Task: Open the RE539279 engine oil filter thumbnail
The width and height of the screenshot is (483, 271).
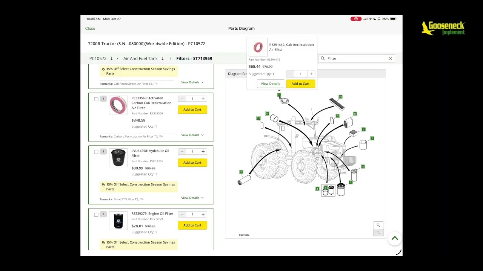Action: click(118, 221)
